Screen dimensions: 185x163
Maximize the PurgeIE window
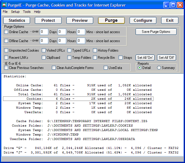click(173, 5)
